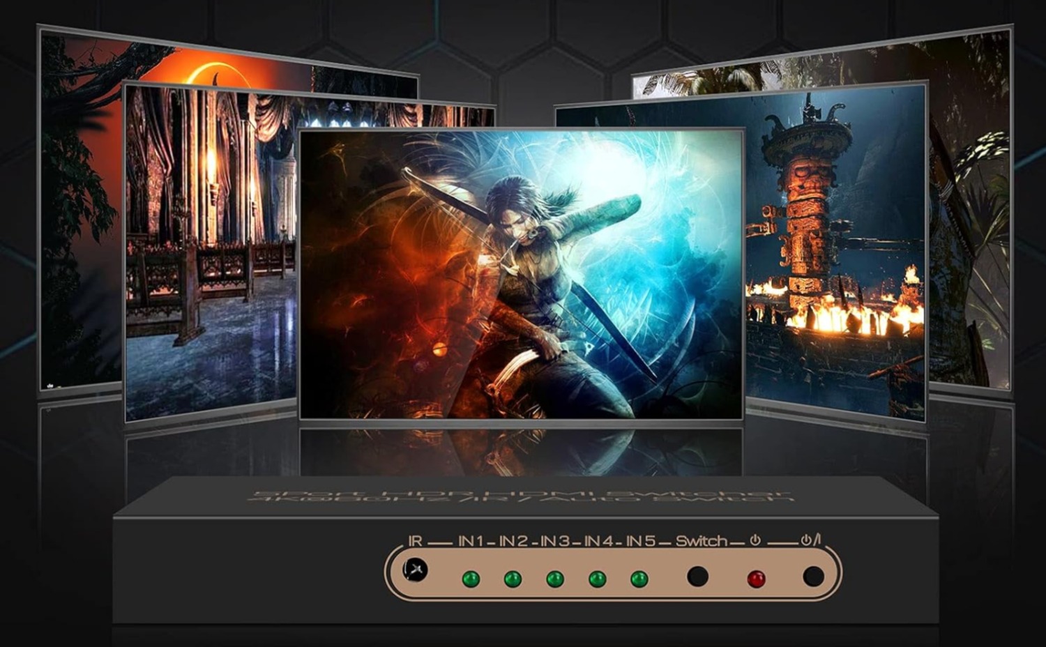Click the green IN5 indicator LED

coord(639,579)
